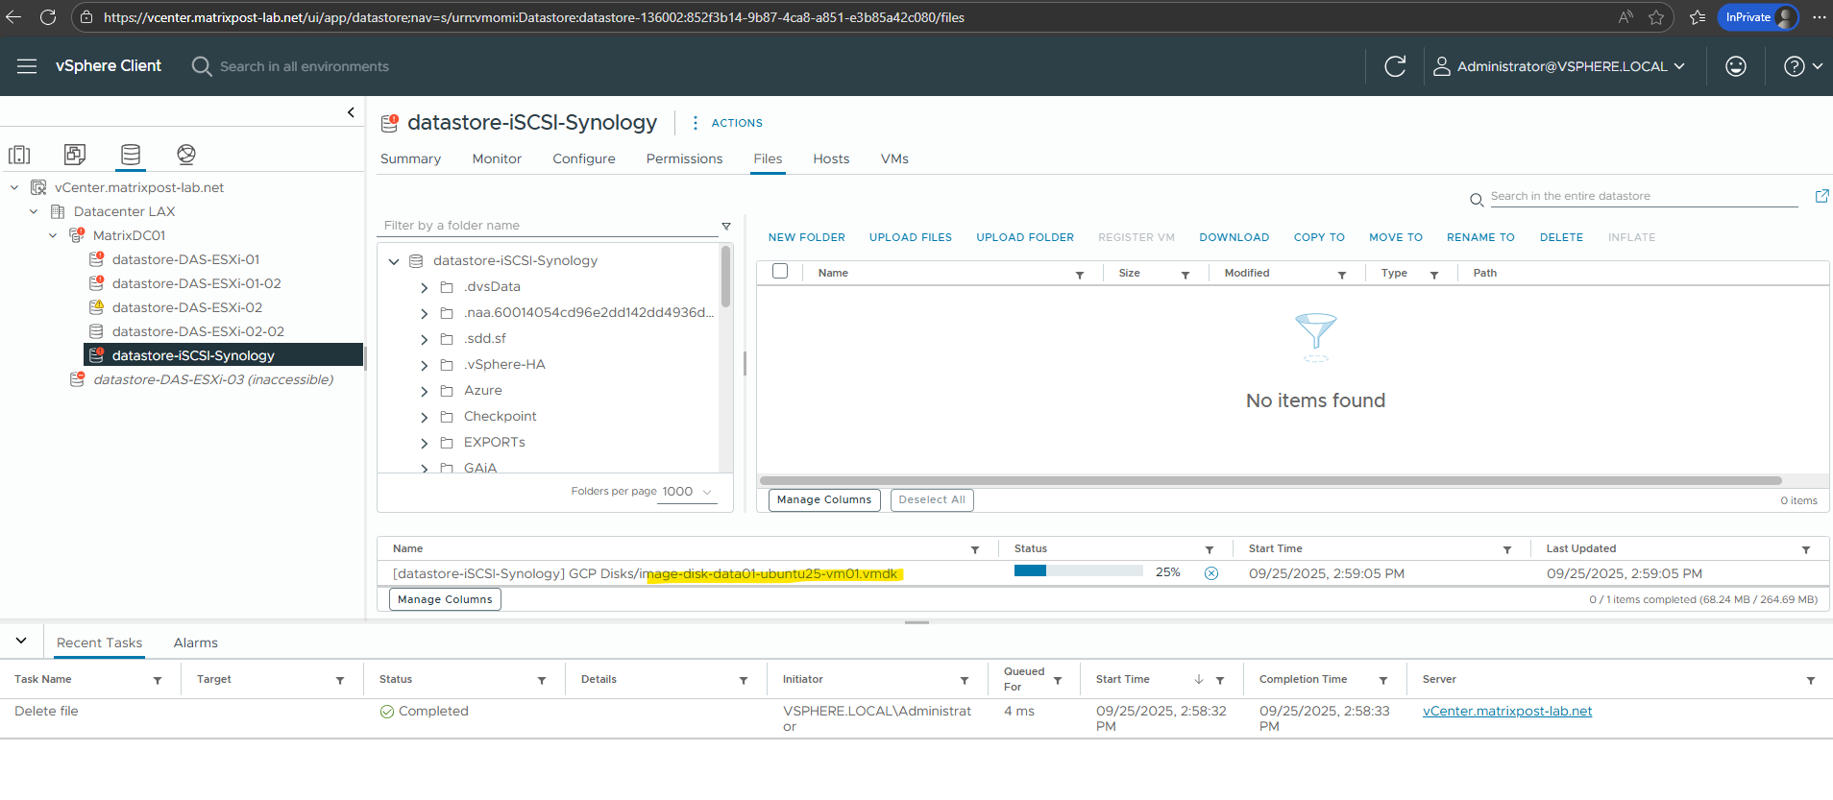Screen dimensions: 1833x800
Task: Collapse datastore-iSCSI-Synology folder tree root
Action: coord(394,261)
